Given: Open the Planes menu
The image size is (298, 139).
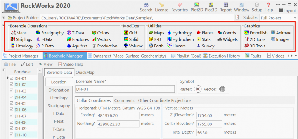Looking at the screenshot, I should coord(205,33).
